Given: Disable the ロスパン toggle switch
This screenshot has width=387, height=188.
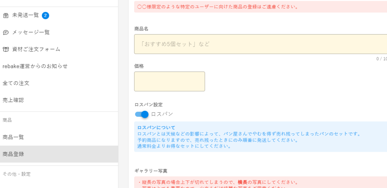Looking at the screenshot, I should coord(141,114).
